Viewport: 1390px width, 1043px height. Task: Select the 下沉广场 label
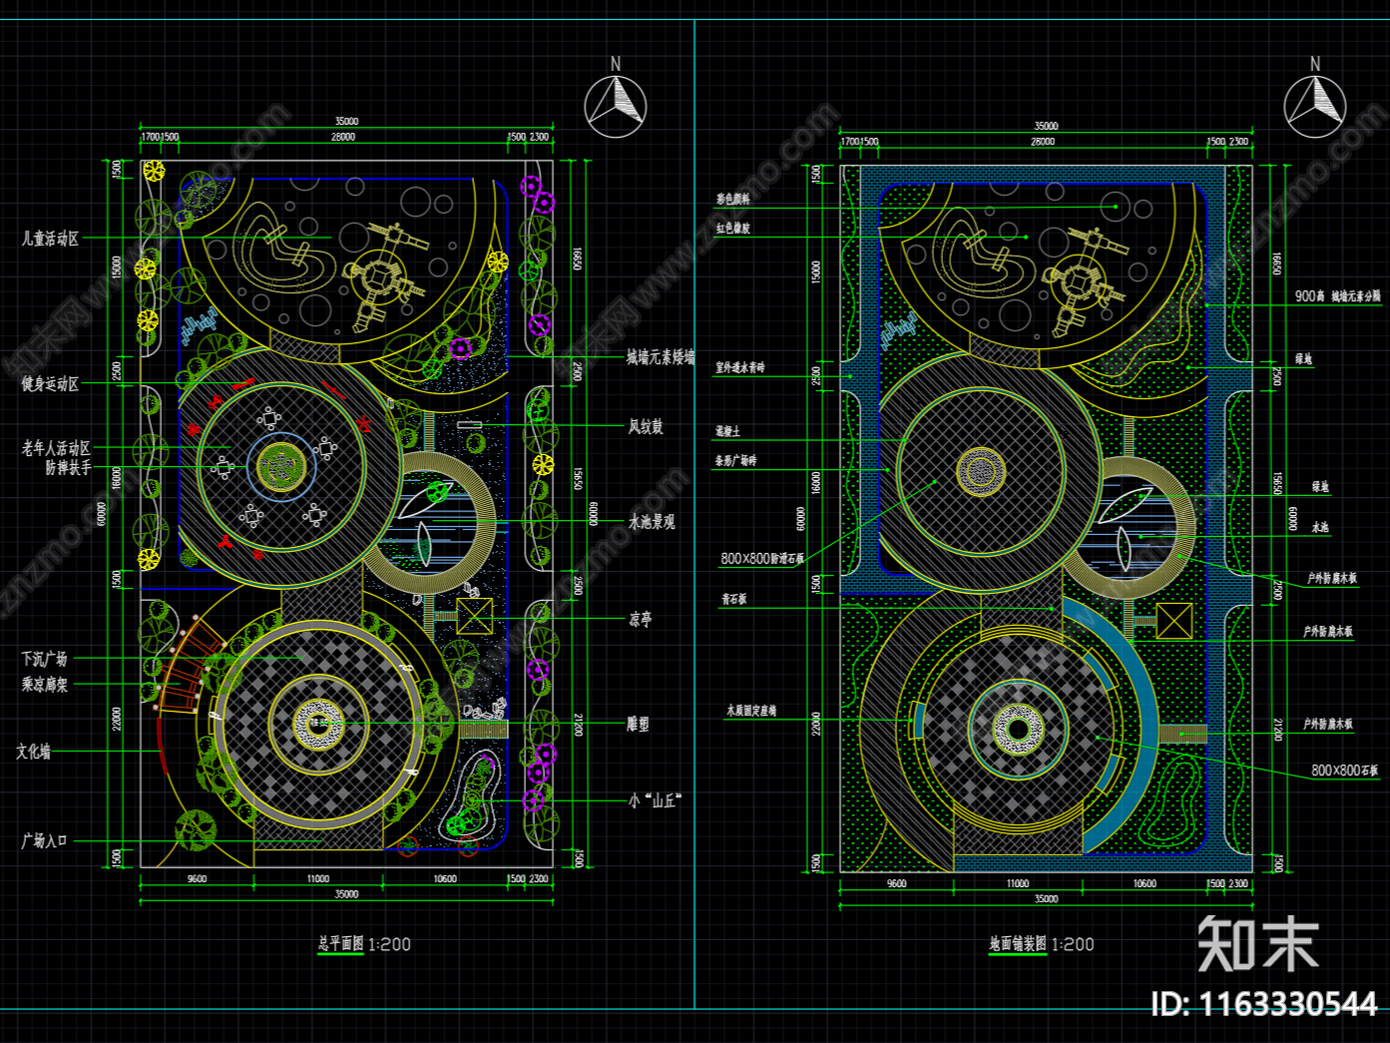coord(44,659)
